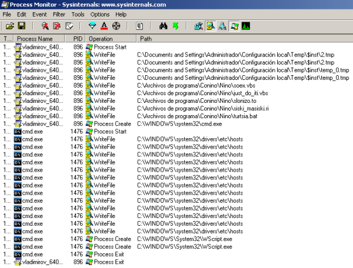Select path ending in siski_masiski.ri
This screenshot has width=353, height=268.
click(203, 108)
